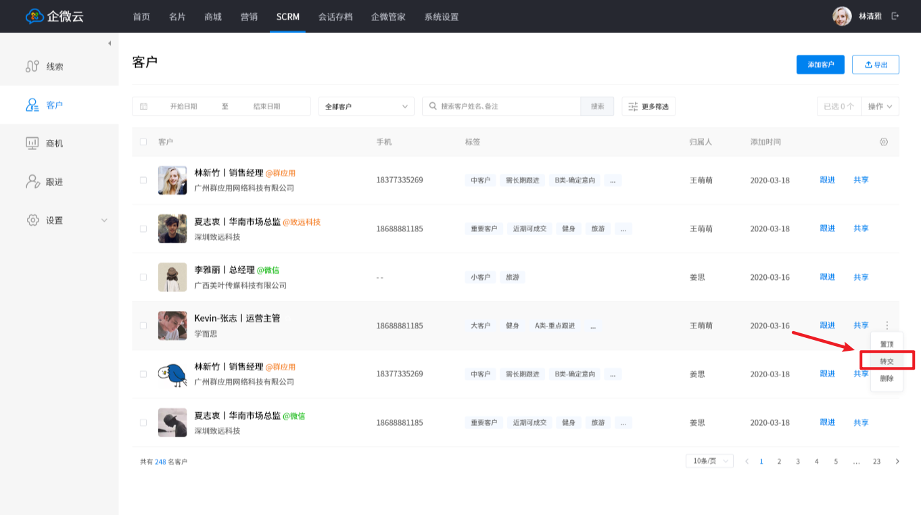
Task: Collapse the sidebar with the arrow icon
Action: (110, 44)
